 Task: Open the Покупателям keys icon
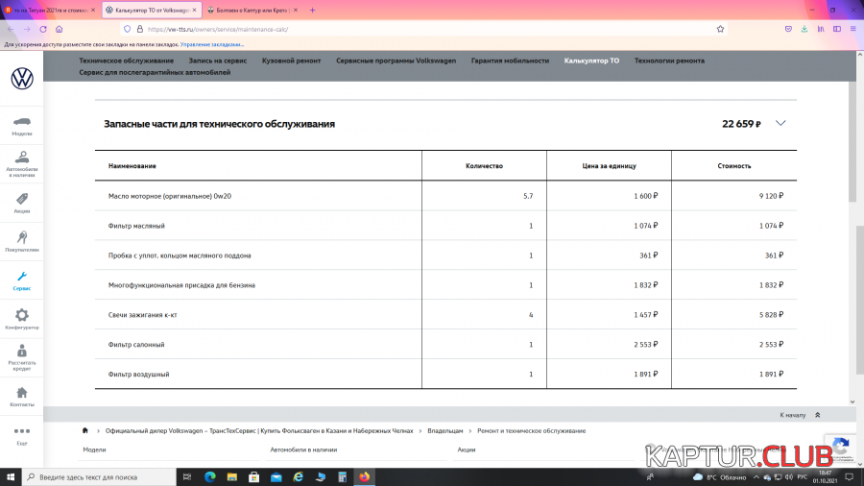tap(21, 237)
